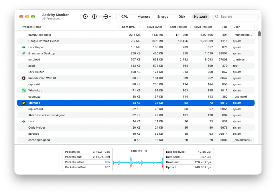Sort by Sent Bytes column header

pos(129,27)
